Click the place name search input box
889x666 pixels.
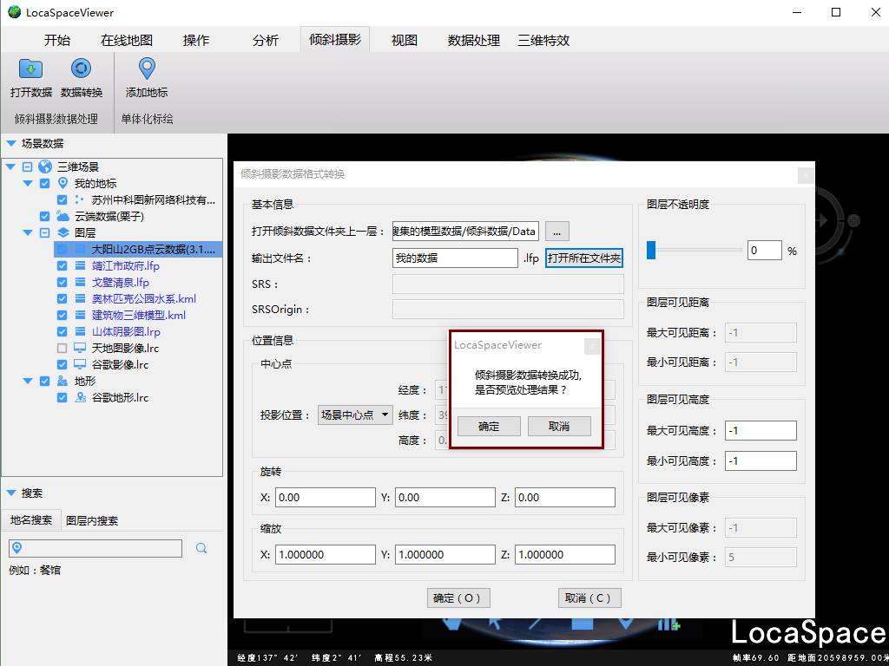click(95, 548)
